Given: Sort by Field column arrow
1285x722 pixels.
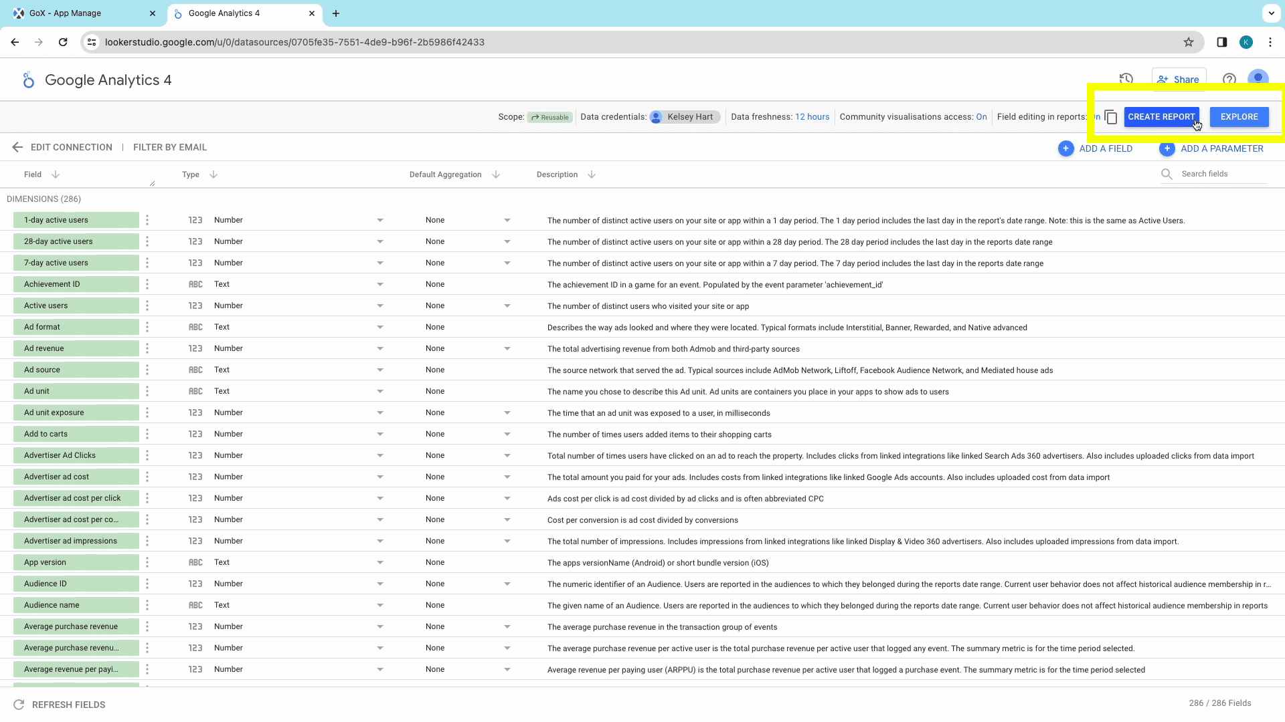Looking at the screenshot, I should pos(56,174).
